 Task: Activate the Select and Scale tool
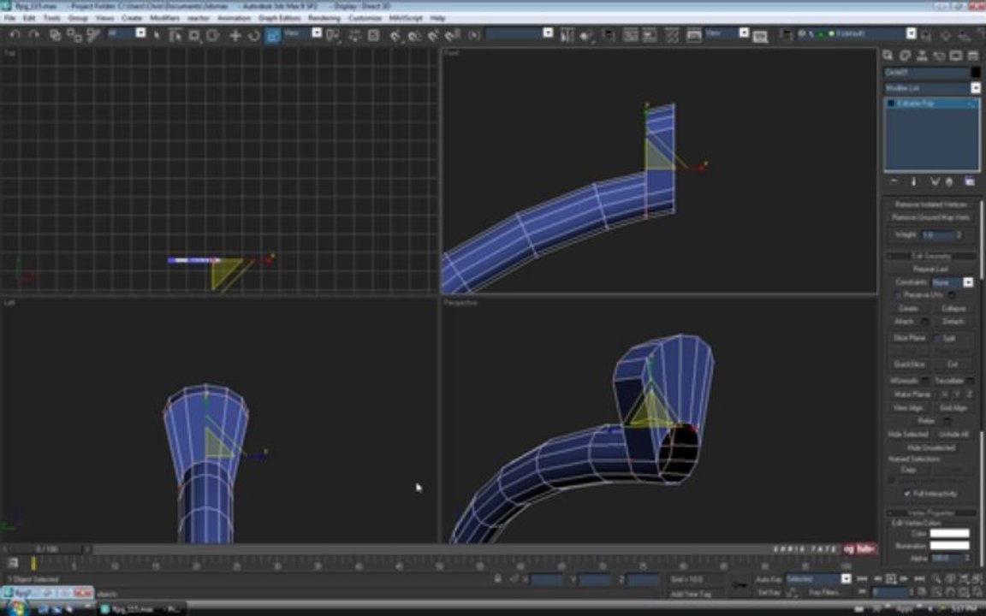[x=272, y=35]
